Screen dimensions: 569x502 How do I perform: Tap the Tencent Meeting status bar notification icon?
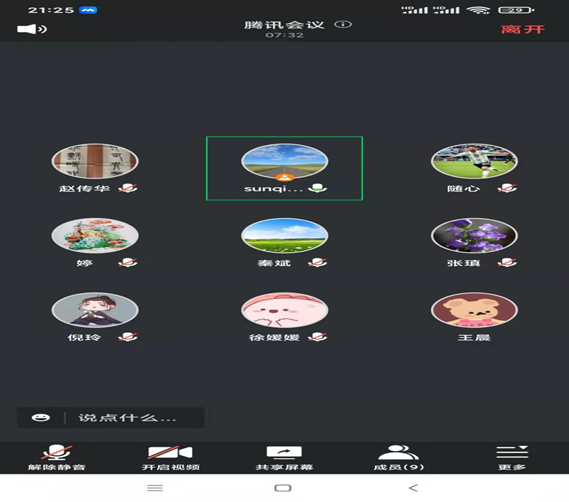pyautogui.click(x=89, y=10)
